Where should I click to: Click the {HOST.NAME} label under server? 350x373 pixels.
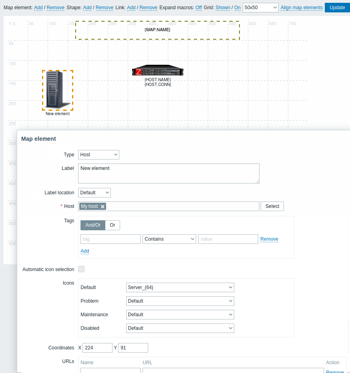(158, 80)
